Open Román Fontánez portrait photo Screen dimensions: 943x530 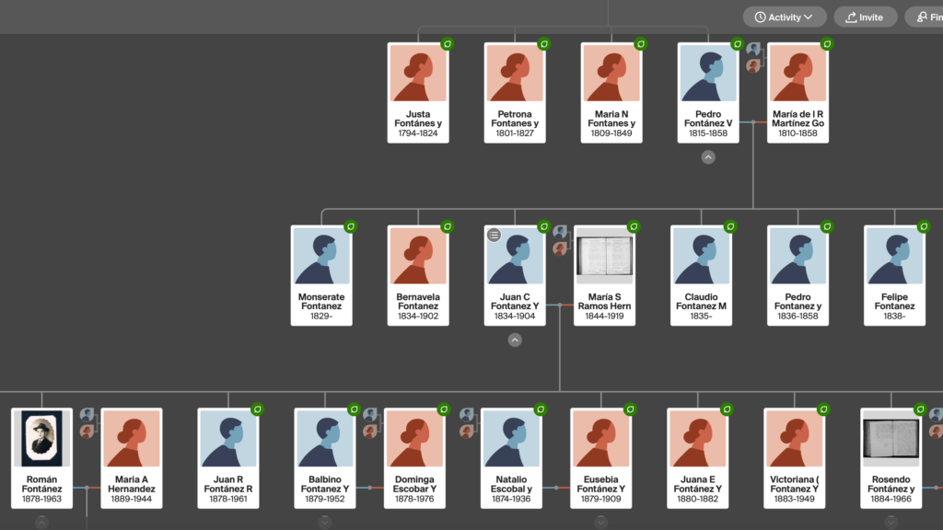(42, 439)
